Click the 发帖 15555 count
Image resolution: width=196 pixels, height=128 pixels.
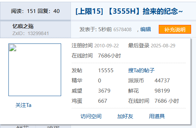click(x=106, y=70)
